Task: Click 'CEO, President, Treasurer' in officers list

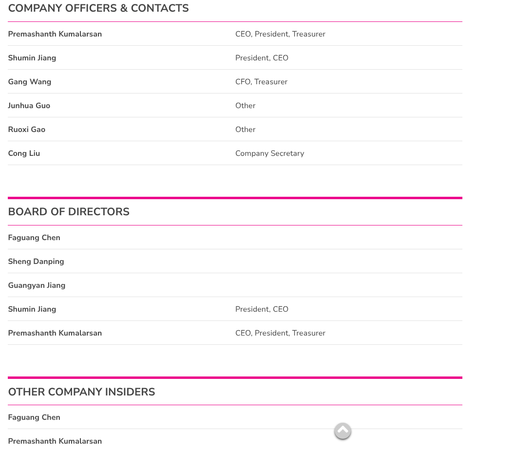Action: [280, 34]
